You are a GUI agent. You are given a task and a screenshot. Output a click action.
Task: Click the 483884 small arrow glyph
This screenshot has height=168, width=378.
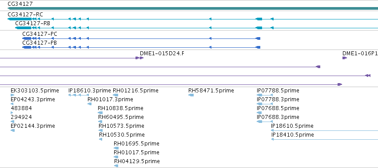click(x=12, y=113)
